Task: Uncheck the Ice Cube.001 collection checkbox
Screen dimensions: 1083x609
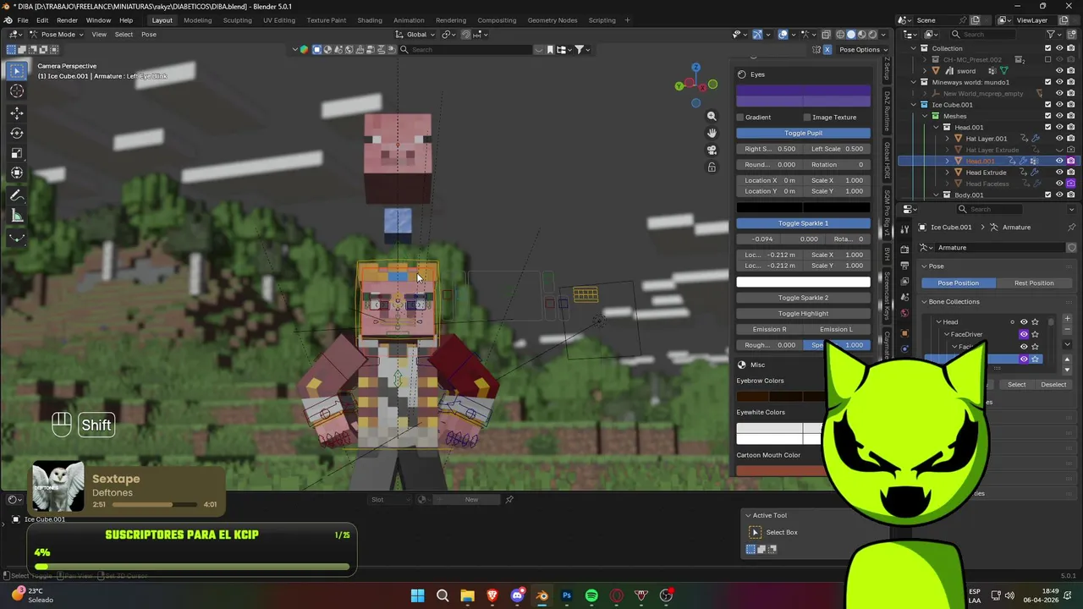Action: 1048,105
